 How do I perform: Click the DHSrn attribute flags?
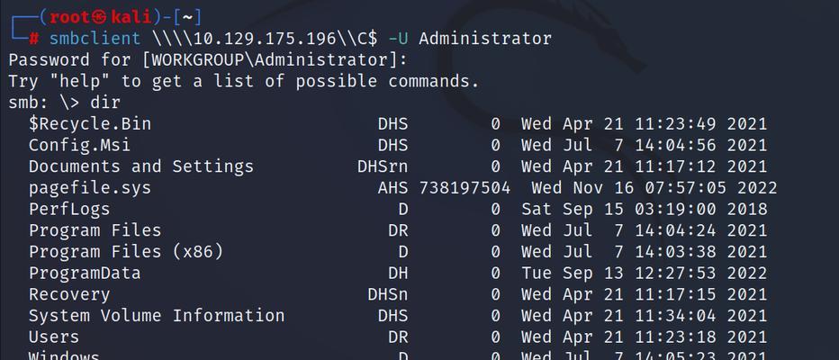click(383, 166)
